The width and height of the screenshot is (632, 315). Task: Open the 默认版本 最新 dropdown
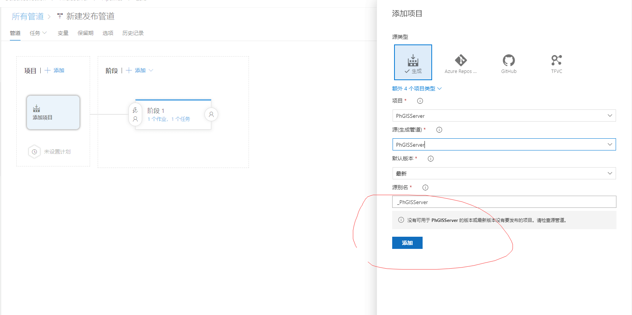(x=504, y=174)
